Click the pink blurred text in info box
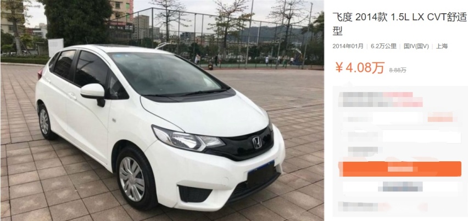This screenshot has width=468, height=221. [x=402, y=99]
